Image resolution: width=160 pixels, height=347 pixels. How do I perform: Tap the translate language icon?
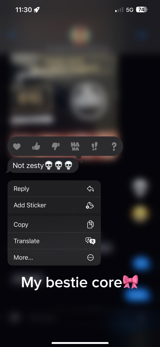pyautogui.click(x=90, y=241)
